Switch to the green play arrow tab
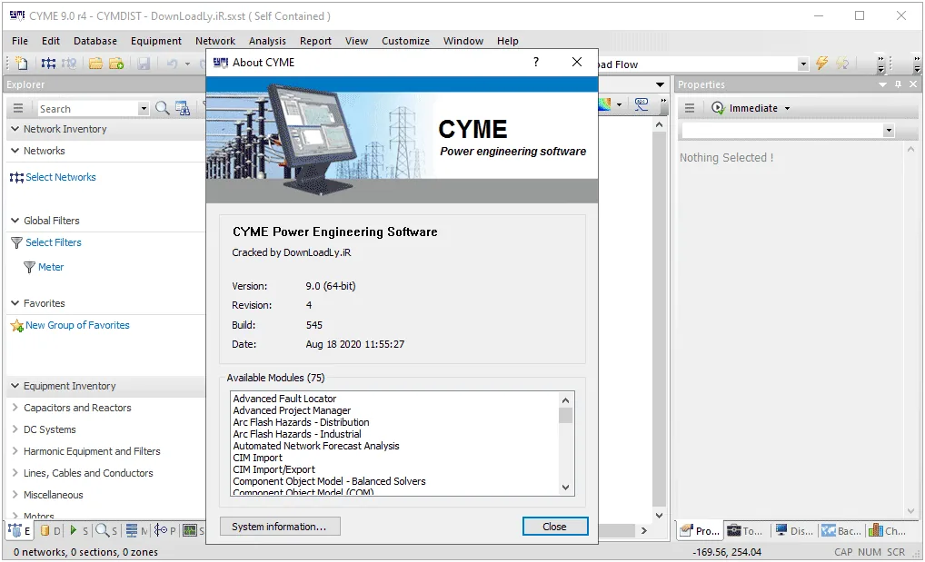 click(x=79, y=530)
